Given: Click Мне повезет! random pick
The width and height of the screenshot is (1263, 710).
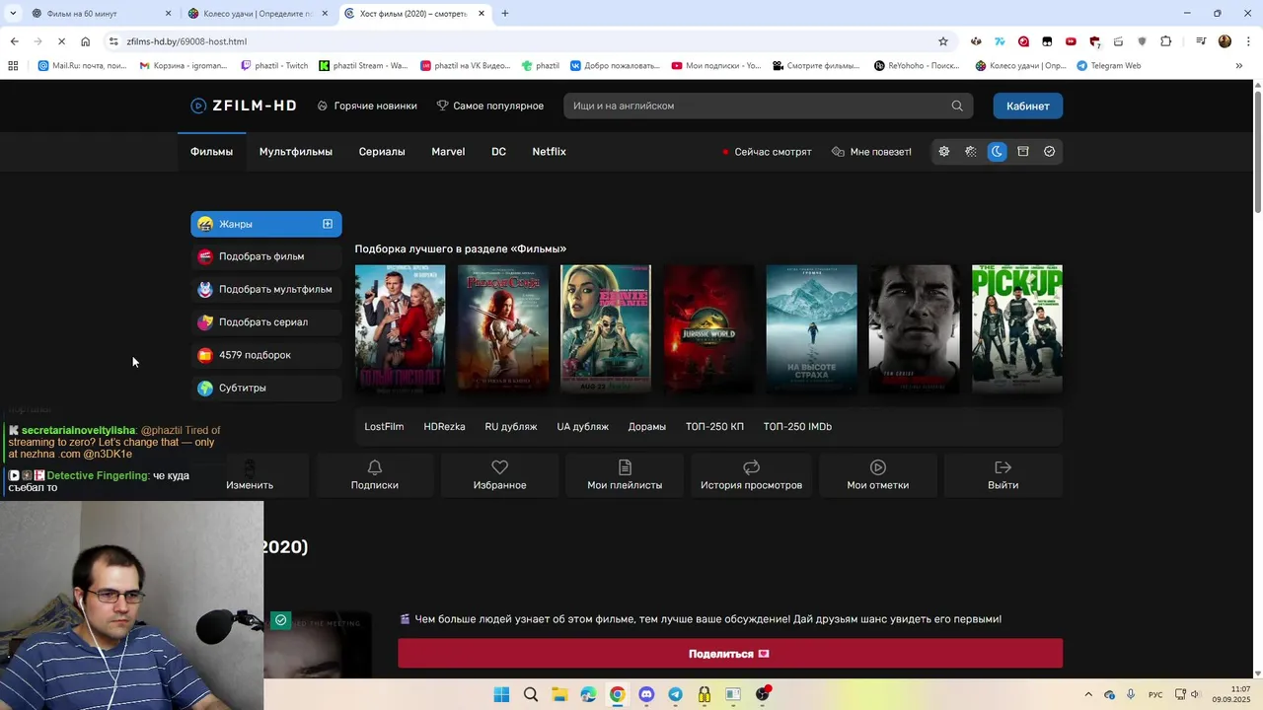Looking at the screenshot, I should 872,152.
